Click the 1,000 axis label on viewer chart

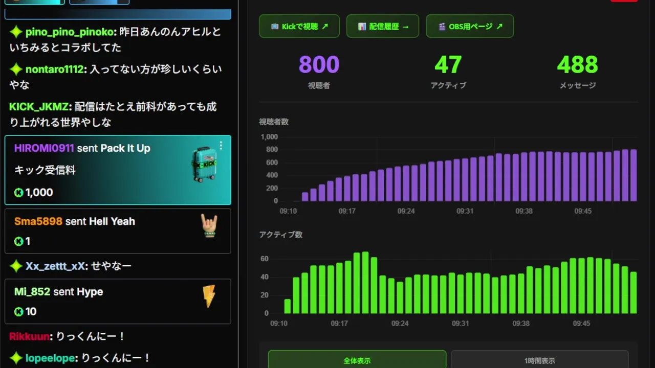(269, 137)
